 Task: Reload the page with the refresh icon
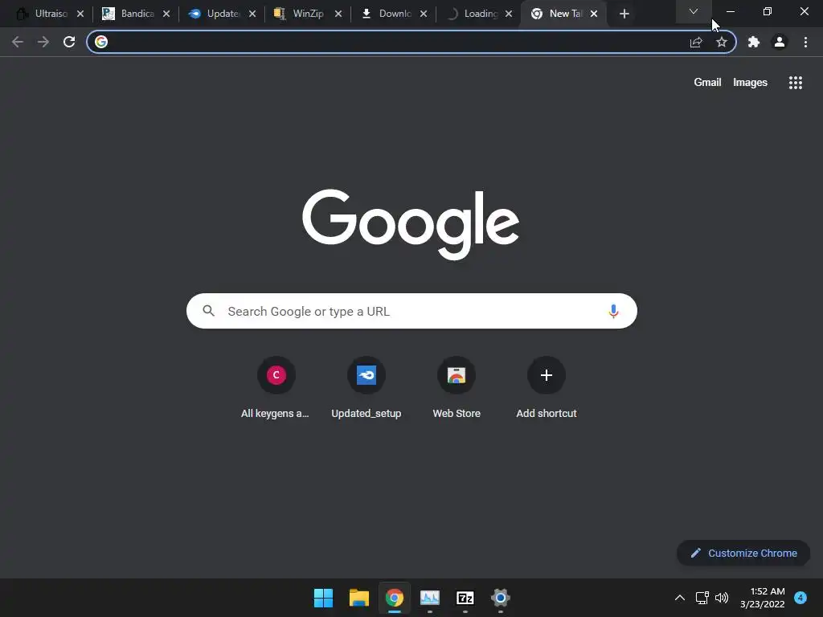pos(69,42)
